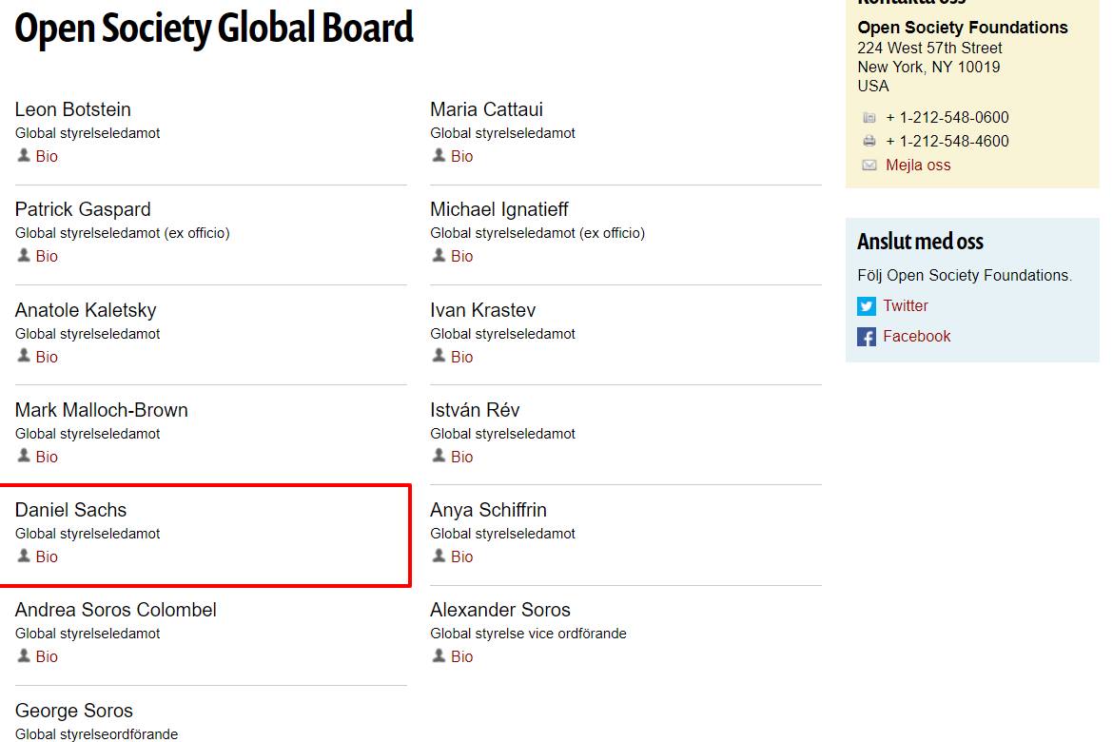
Task: Open Anatole Kaletsky's Bio link
Action: pyautogui.click(x=47, y=358)
